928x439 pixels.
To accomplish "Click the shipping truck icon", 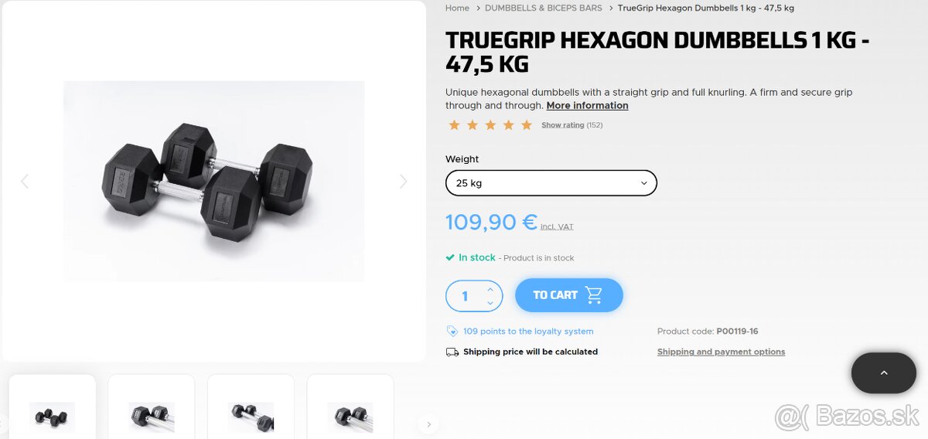I will click(452, 352).
